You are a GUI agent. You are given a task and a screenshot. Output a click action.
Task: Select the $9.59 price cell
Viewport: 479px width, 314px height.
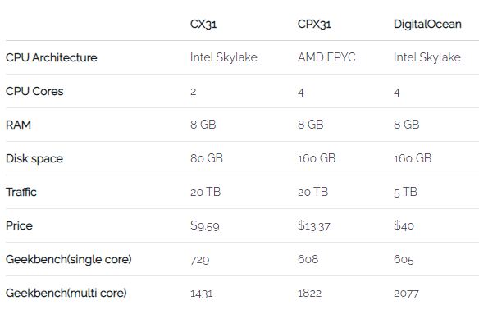pos(205,225)
